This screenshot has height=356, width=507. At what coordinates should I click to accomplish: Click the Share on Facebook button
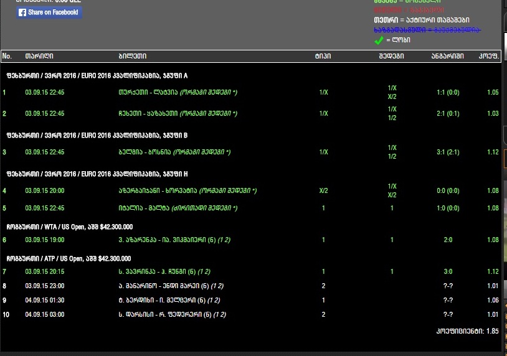coord(49,12)
